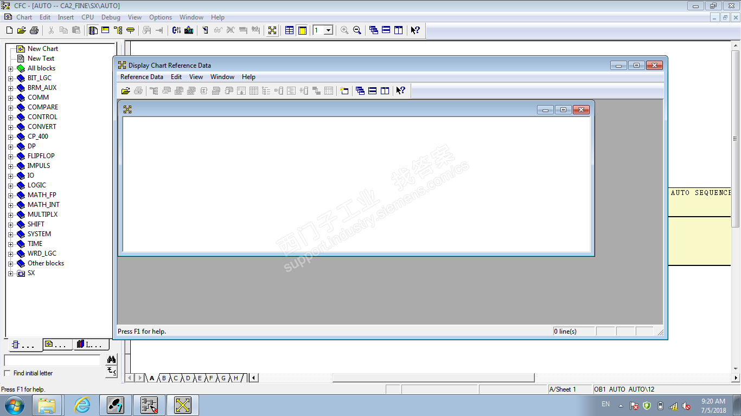741x416 pixels.
Task: Open the Debug menu in CFC
Action: (111, 17)
